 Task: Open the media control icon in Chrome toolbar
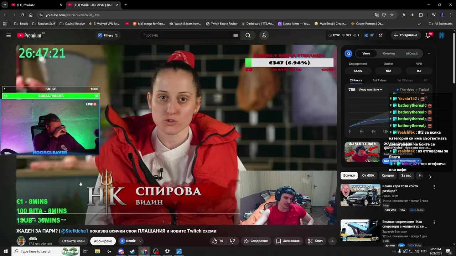tap(434, 15)
